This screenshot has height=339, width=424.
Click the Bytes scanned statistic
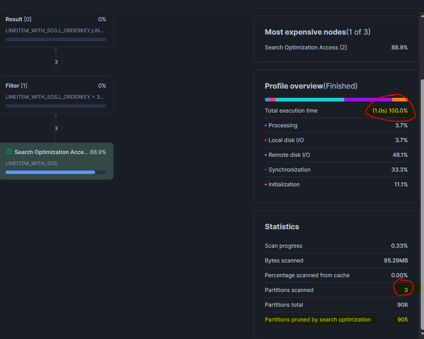pyautogui.click(x=336, y=261)
